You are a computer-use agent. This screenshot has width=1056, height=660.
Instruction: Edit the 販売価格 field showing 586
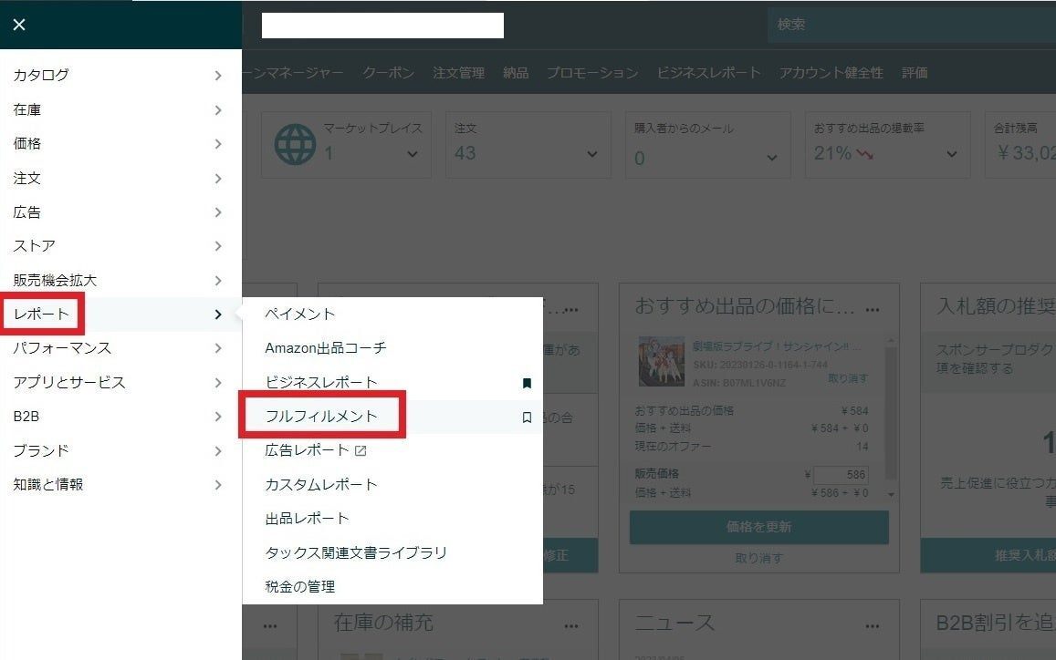point(841,475)
